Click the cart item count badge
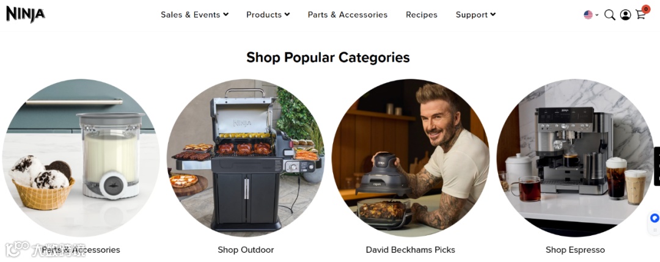This screenshot has height=262, width=660. (646, 9)
